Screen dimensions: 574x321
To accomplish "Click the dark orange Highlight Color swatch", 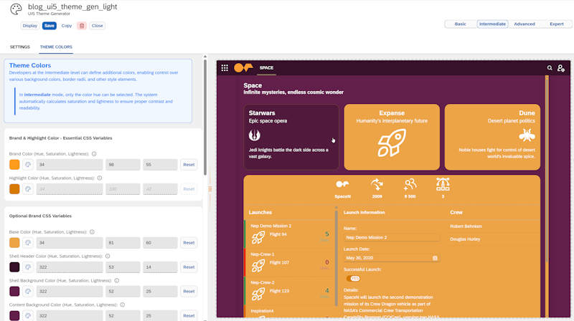I will 14,189.
